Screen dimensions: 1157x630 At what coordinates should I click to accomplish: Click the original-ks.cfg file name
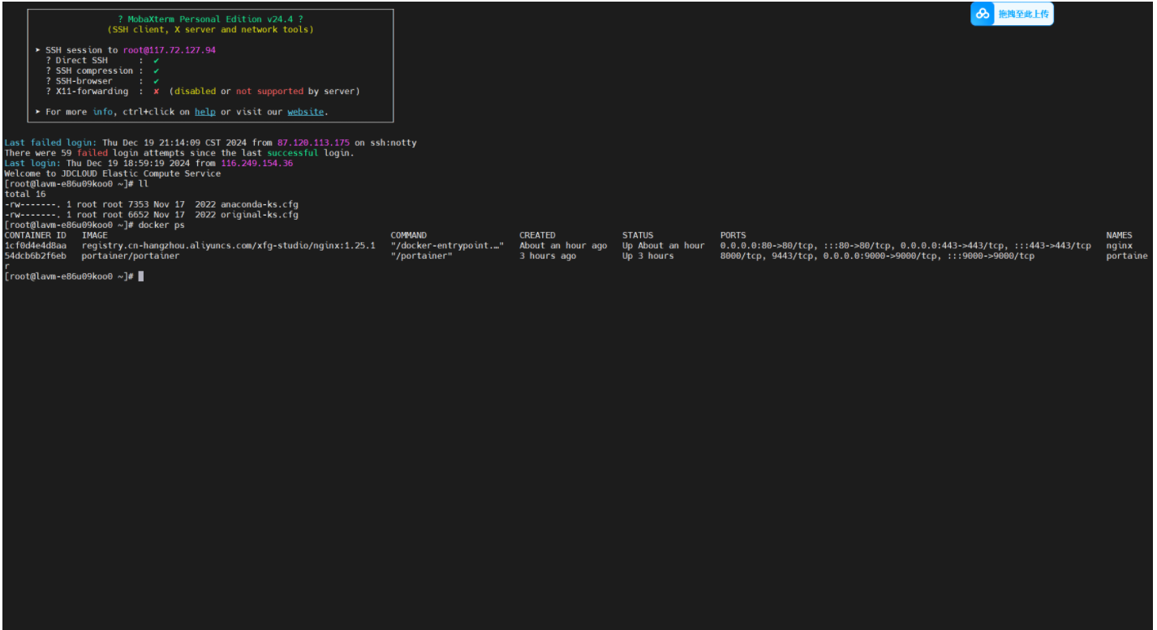tap(260, 215)
